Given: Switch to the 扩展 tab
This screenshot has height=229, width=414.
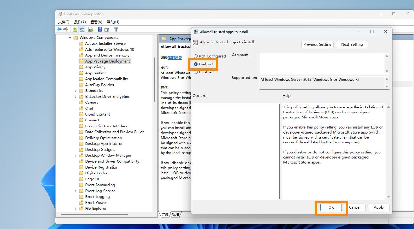Looking at the screenshot, I should pos(165,214).
